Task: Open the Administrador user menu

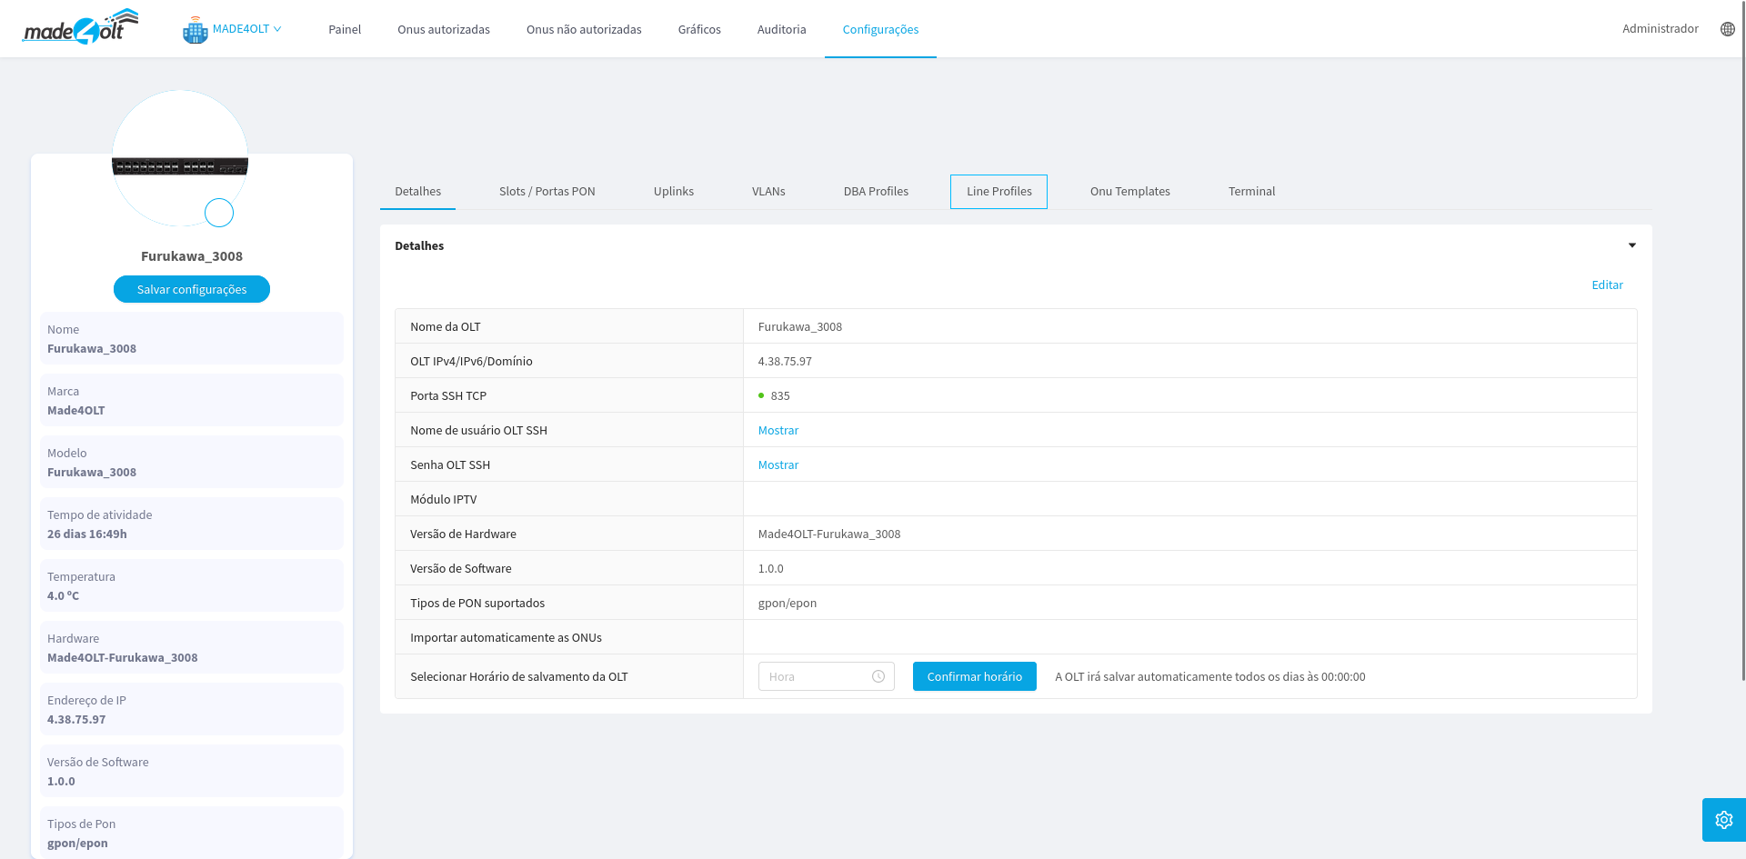Action: [x=1660, y=29]
